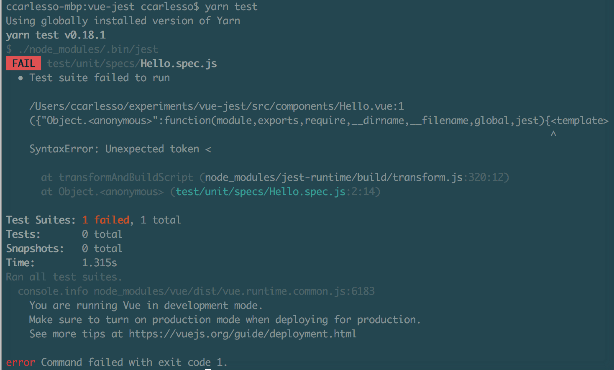This screenshot has width=614, height=370.
Task: Click the bold Hello.spec.js filename beside FAIL
Action: click(x=179, y=64)
